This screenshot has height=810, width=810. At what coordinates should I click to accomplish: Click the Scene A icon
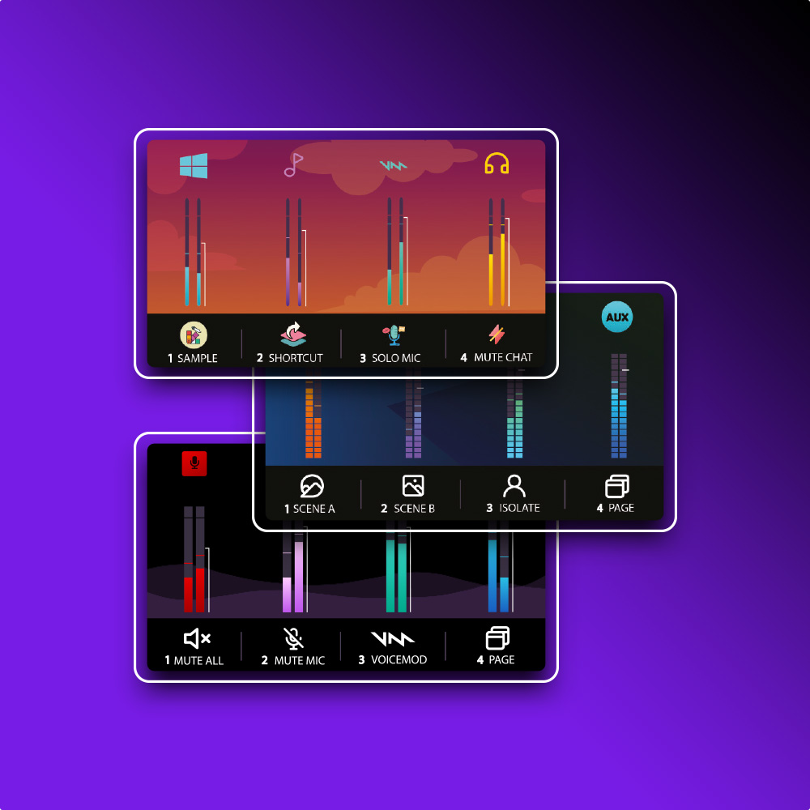pos(312,486)
